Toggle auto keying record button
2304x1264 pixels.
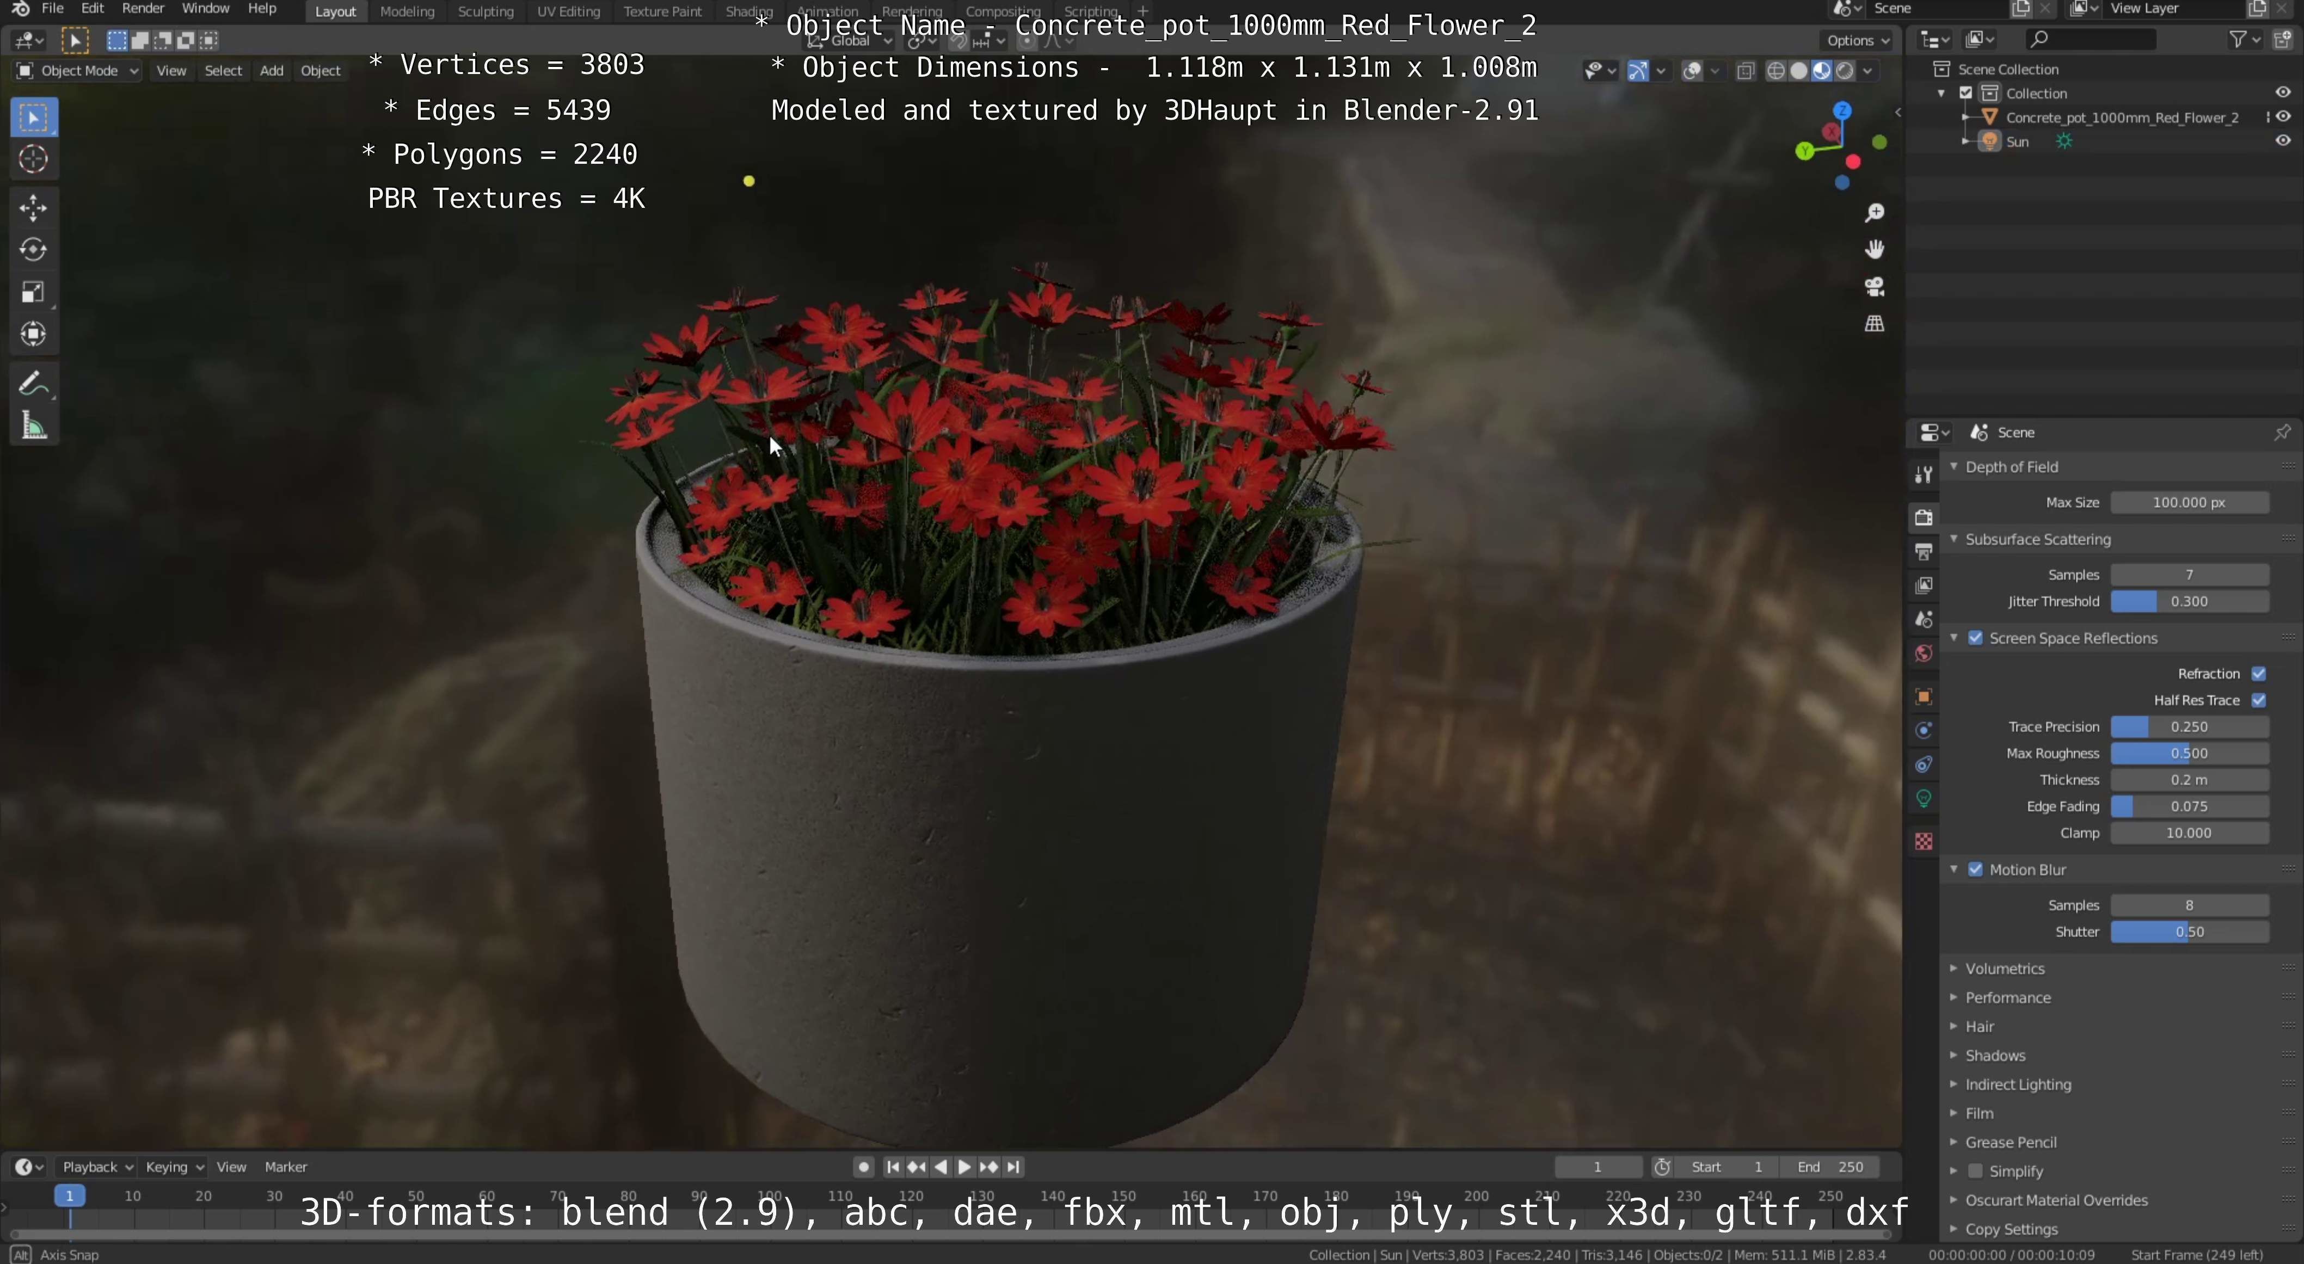pyautogui.click(x=863, y=1168)
